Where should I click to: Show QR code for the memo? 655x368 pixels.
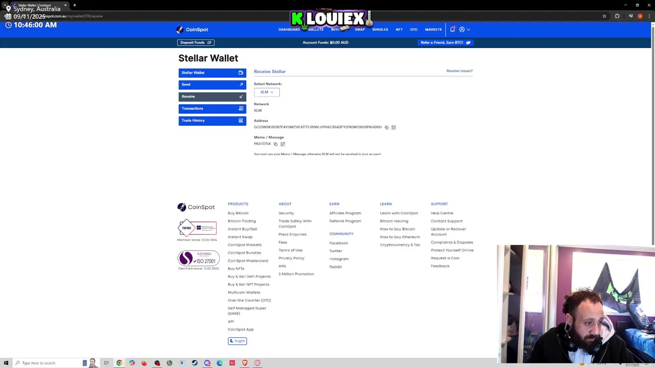tap(282, 144)
